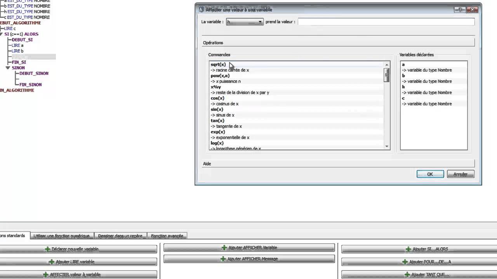Screen dimensions: 497x279
Task: Select FIN_SI line in code tree
Action: (x=19, y=62)
